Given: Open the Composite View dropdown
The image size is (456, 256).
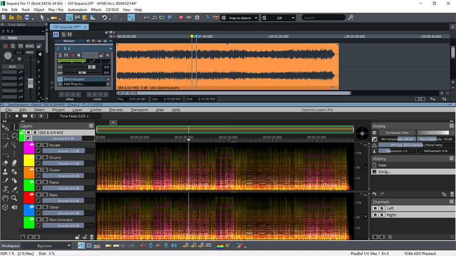Looking at the screenshot, I should 397,132.
